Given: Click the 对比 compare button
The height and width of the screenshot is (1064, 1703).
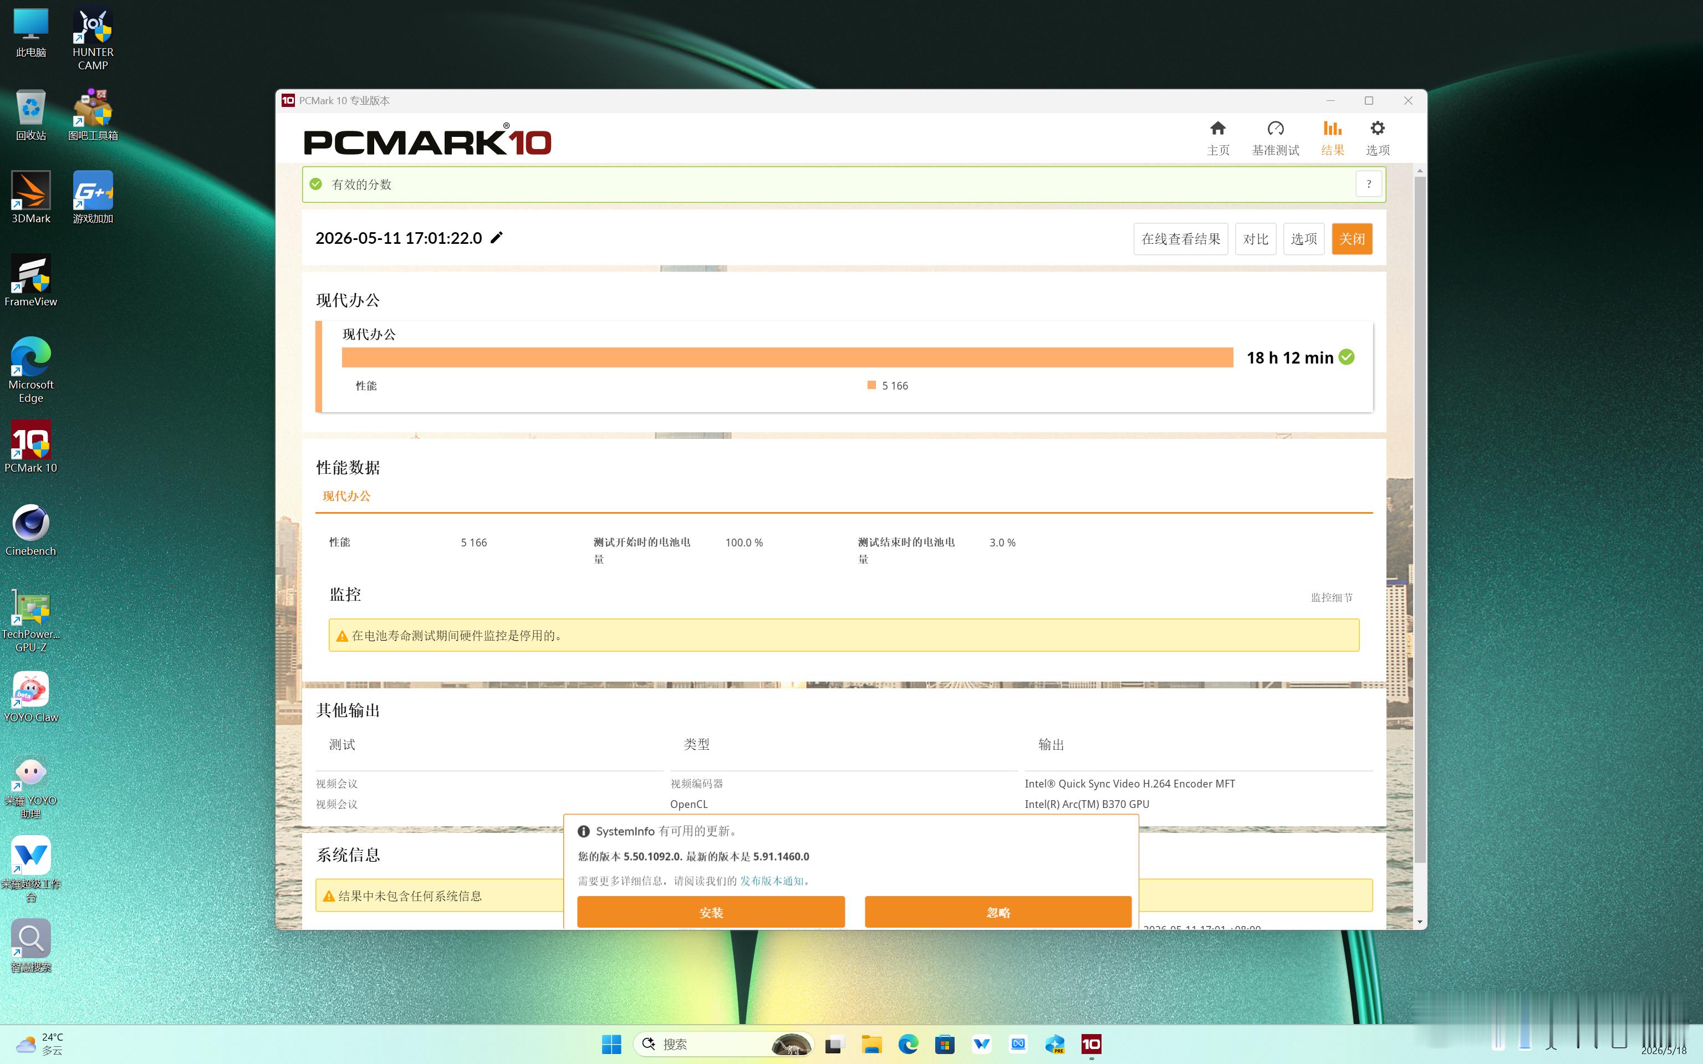Looking at the screenshot, I should point(1255,239).
